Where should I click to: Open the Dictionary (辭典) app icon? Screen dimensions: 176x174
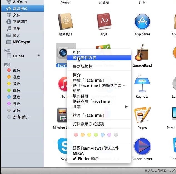tap(104, 21)
